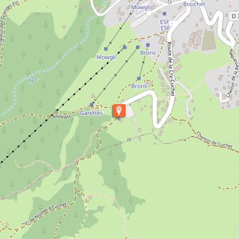Click the D 3 road shield
Image resolution: width=239 pixels, height=239 pixels.
point(234,16)
